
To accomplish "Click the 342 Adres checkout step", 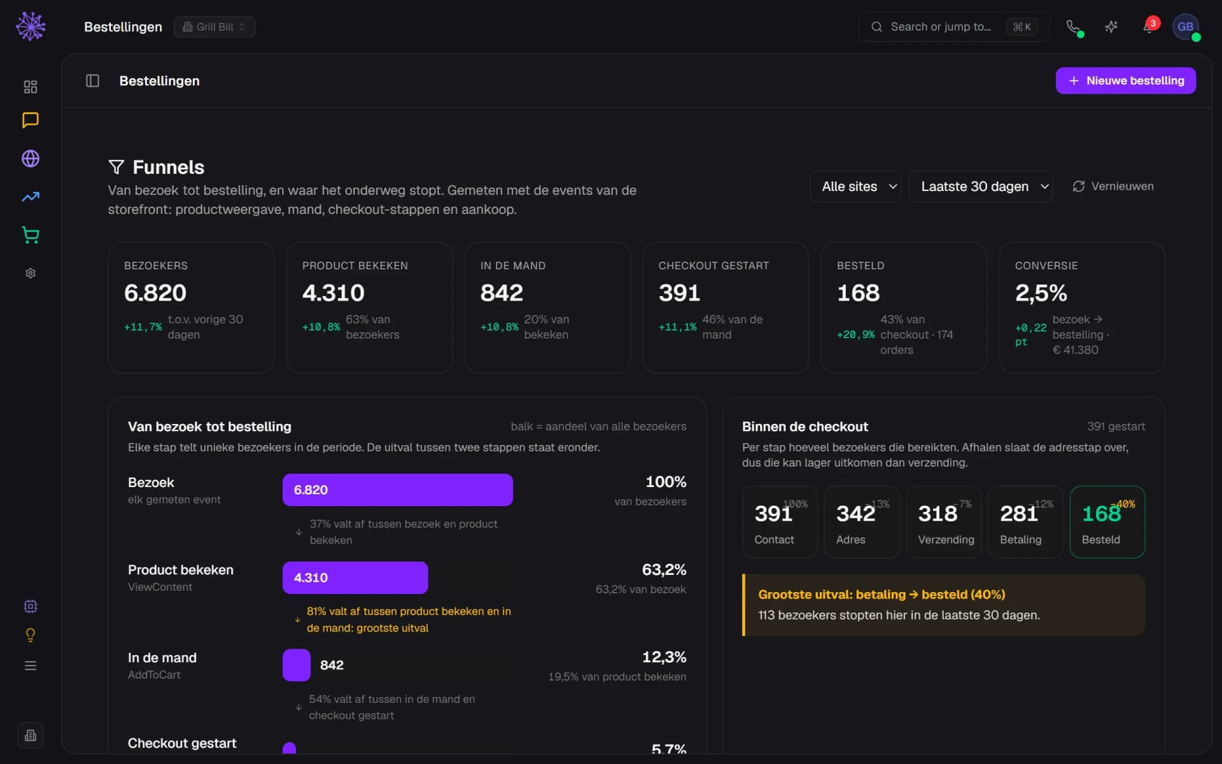I will pyautogui.click(x=862, y=522).
